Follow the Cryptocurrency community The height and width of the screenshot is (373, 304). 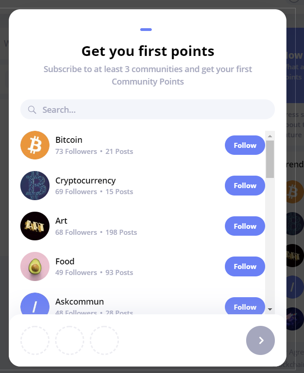click(245, 185)
